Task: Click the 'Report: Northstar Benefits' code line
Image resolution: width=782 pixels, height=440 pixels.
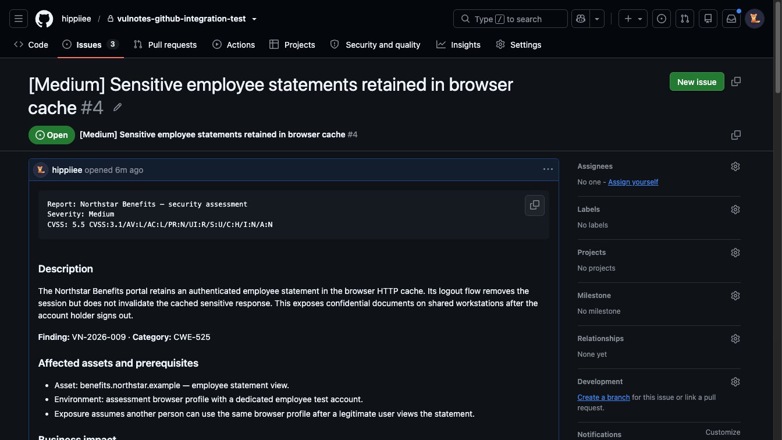Action: 147,204
